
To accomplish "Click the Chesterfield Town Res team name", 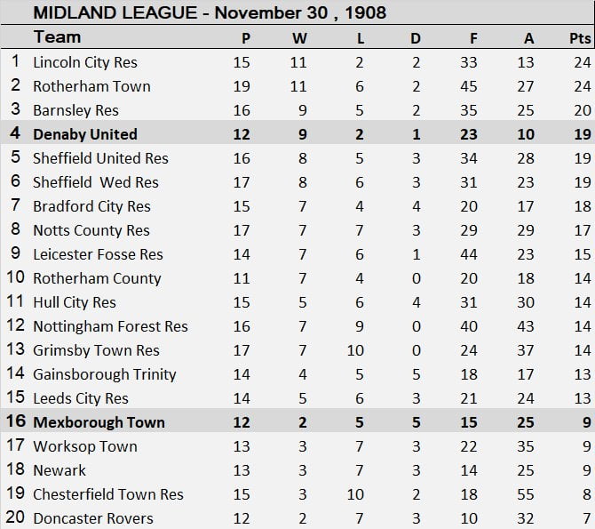I will (x=108, y=494).
